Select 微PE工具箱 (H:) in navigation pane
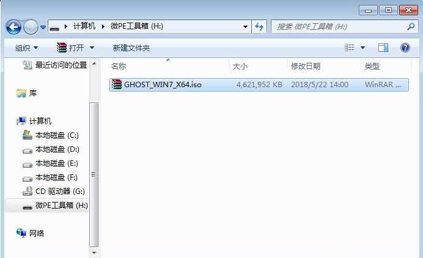The width and height of the screenshot is (423, 258). (x=62, y=206)
